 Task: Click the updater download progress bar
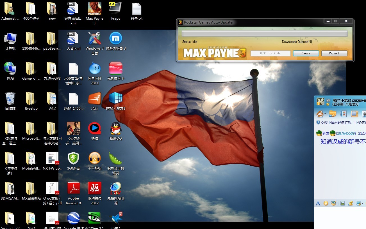[x=264, y=34]
